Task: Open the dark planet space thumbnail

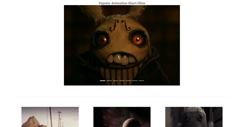Action: pyautogui.click(x=122, y=117)
